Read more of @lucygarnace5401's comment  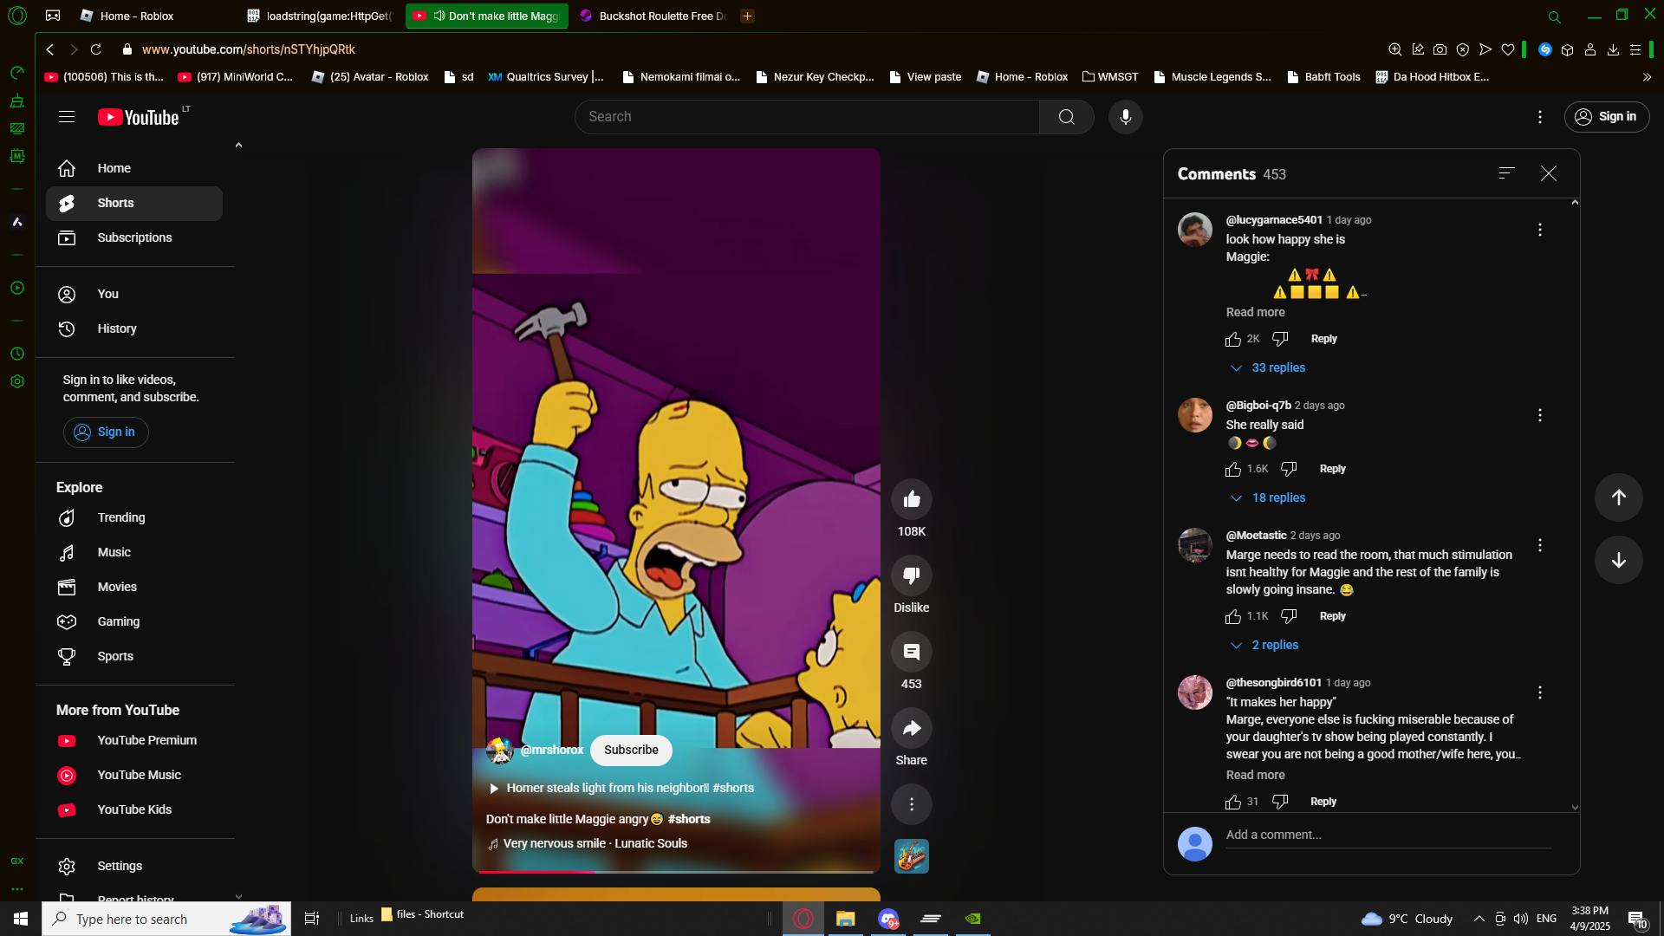click(1255, 312)
